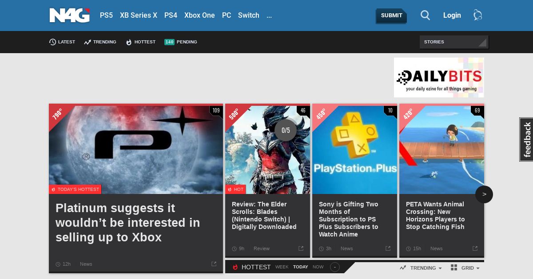Select TODAY in the hottest filter
Screen dimensions: 533x279
pos(301,267)
